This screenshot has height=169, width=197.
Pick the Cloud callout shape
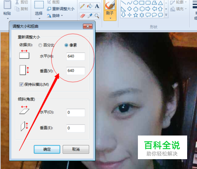pyautogui.click(x=160, y=15)
